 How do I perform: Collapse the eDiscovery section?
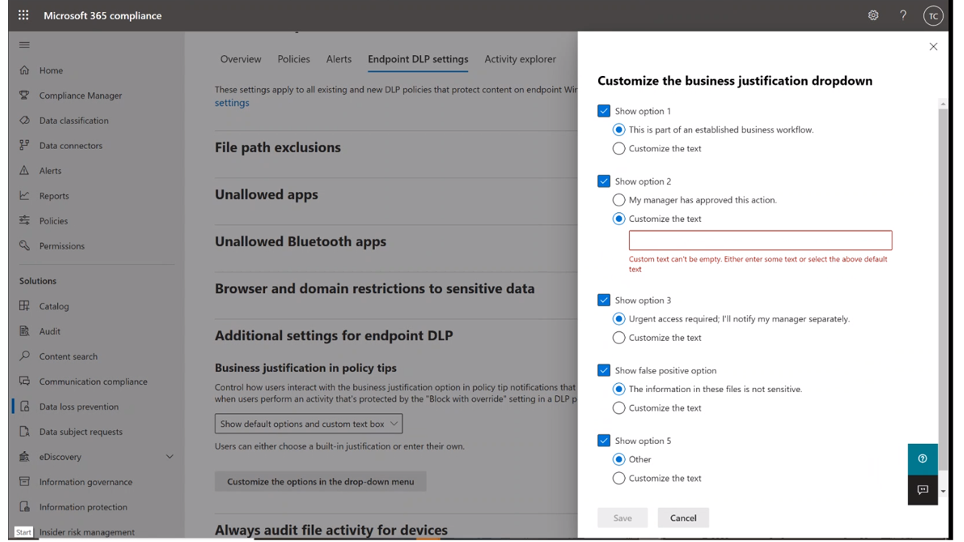click(169, 456)
